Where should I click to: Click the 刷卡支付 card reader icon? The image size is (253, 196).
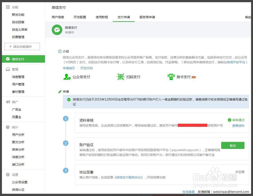171,77
